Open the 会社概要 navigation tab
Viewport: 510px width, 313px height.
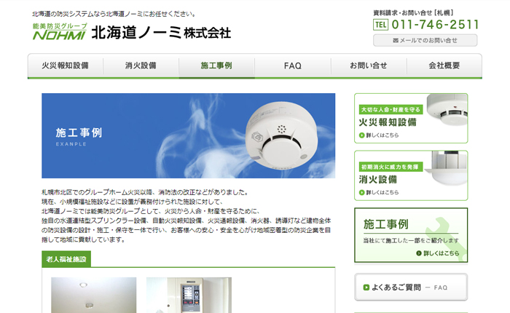(444, 66)
